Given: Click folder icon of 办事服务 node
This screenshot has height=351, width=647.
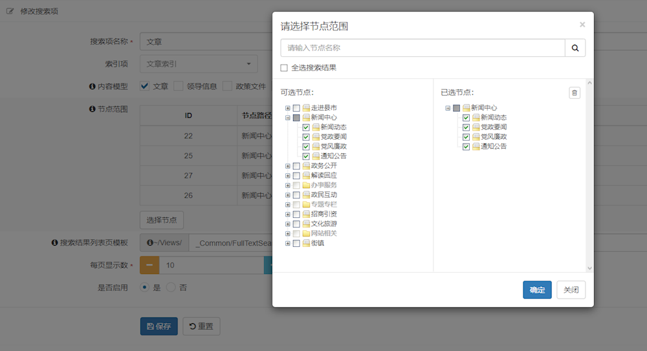Looking at the screenshot, I should (306, 185).
